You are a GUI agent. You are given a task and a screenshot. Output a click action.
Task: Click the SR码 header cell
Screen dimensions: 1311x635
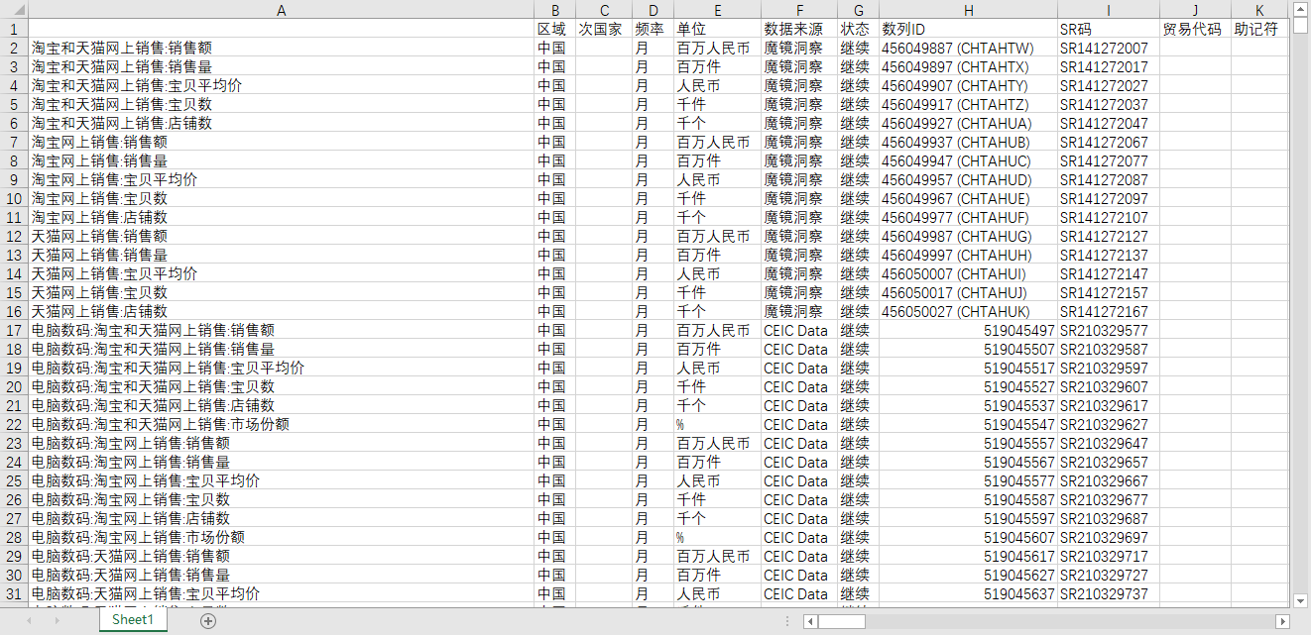click(x=1108, y=29)
